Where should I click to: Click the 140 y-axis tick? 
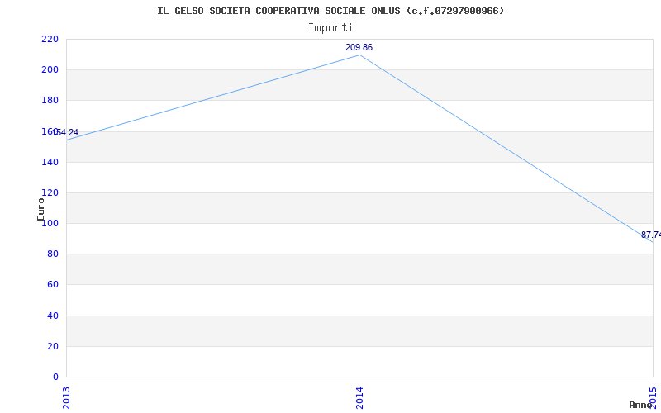tap(50, 162)
